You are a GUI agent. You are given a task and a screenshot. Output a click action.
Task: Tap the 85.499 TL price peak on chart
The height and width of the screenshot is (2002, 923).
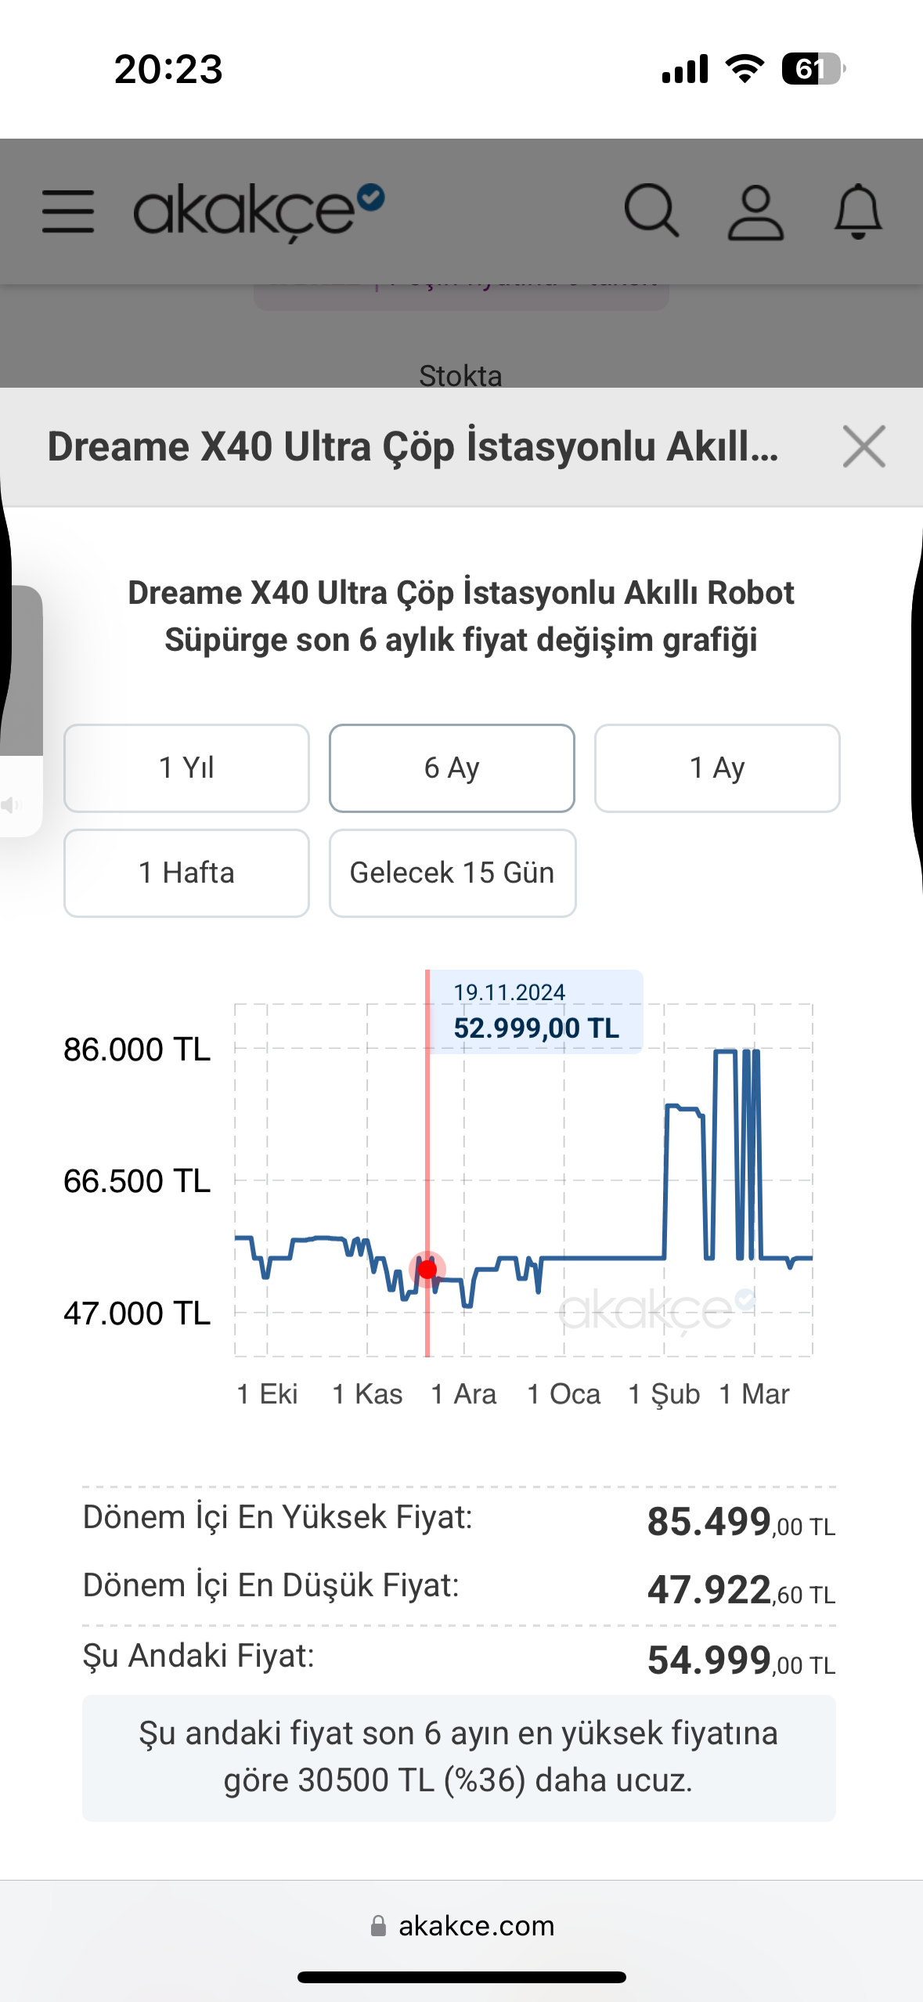726,1051
